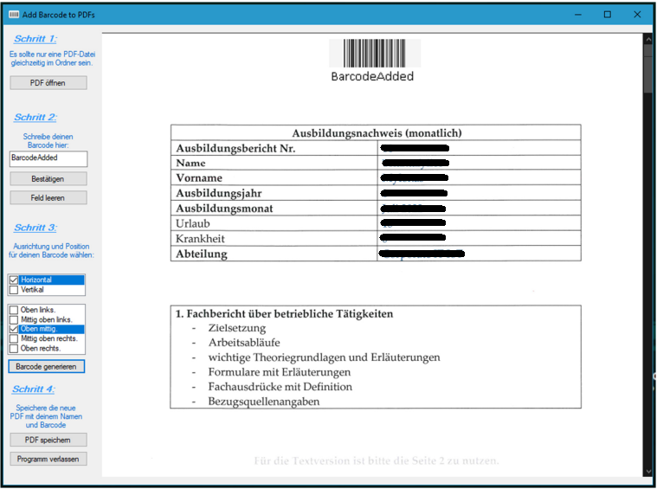Click the 'Zielsetzung' list item

237,328
